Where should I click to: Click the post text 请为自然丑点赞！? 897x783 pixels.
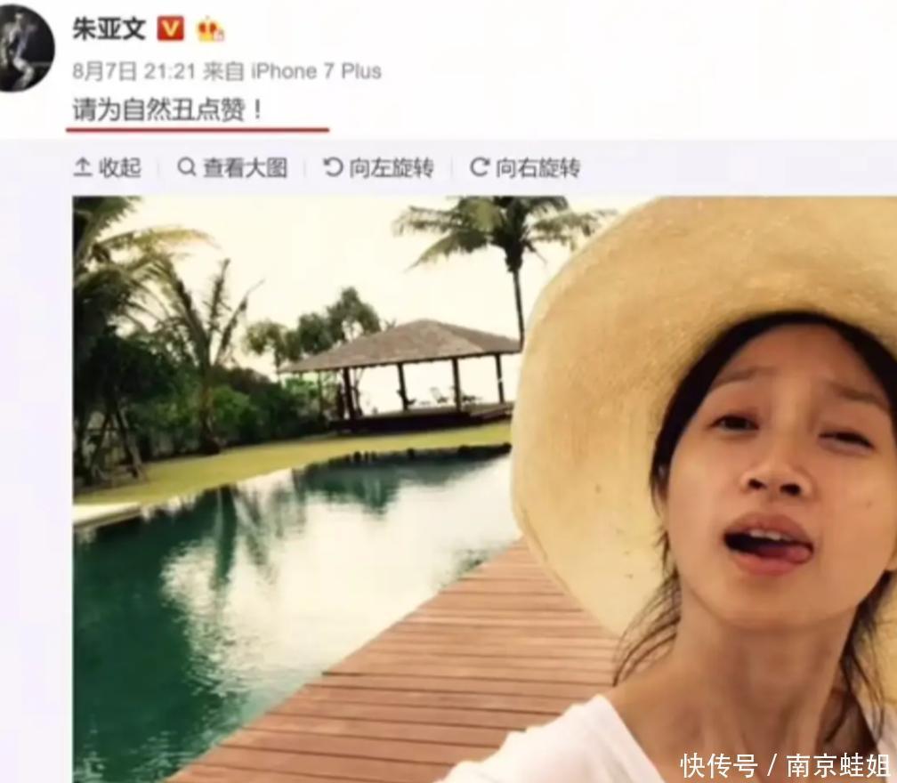point(167,109)
